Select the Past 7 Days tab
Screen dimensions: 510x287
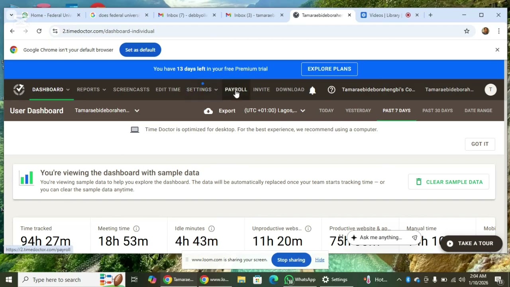pos(396,110)
